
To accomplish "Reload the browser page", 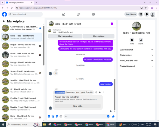I will pos(12,8).
